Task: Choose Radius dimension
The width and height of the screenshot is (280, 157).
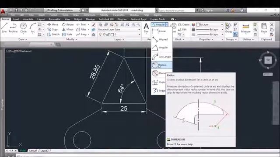Action: click(162, 65)
